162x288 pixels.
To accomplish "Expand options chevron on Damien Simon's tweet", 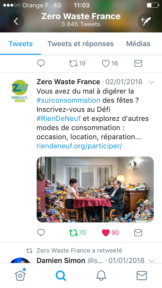I will click(x=152, y=261).
